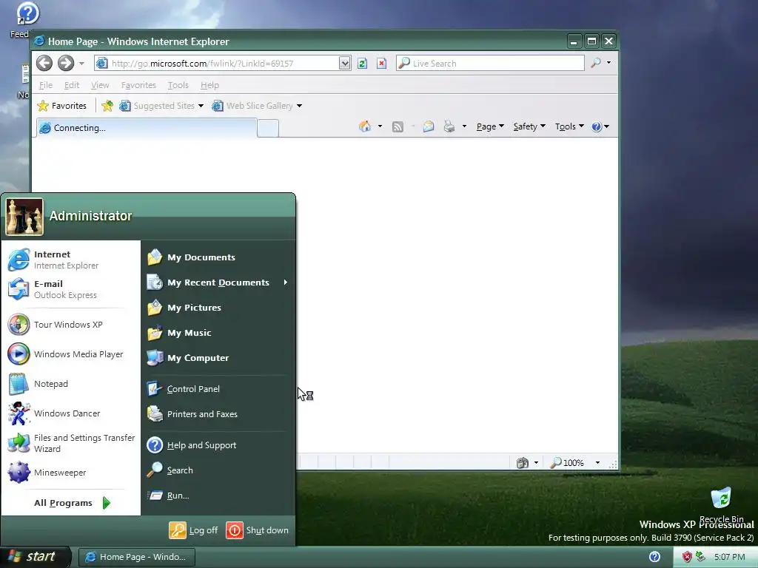758x568 pixels.
Task: Launch Windows Dancer
Action: (71, 413)
